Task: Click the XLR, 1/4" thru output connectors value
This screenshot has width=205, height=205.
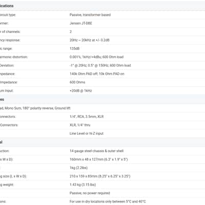Action: click(x=80, y=125)
